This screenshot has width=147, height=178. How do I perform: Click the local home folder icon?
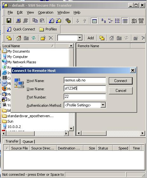[19, 38]
